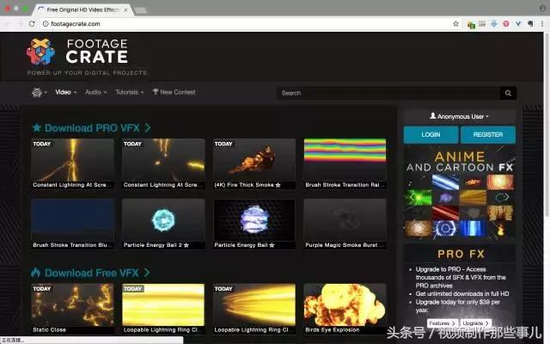Open the gear icon dropdown in navbar
Viewport: 550px width, 344px height.
click(39, 92)
